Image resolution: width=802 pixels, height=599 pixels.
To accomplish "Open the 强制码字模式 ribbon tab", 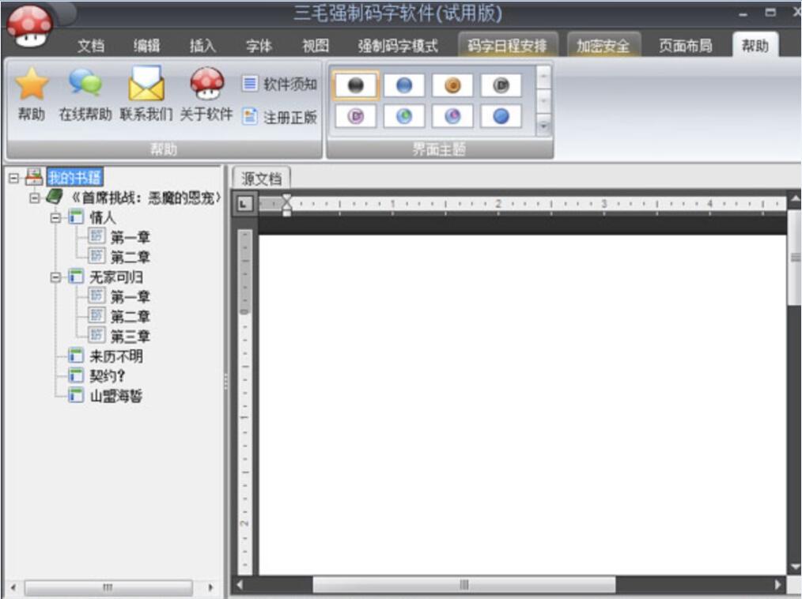I will [x=397, y=46].
